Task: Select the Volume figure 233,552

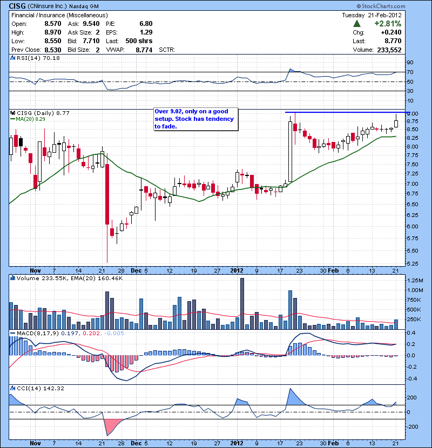Action: click(389, 50)
